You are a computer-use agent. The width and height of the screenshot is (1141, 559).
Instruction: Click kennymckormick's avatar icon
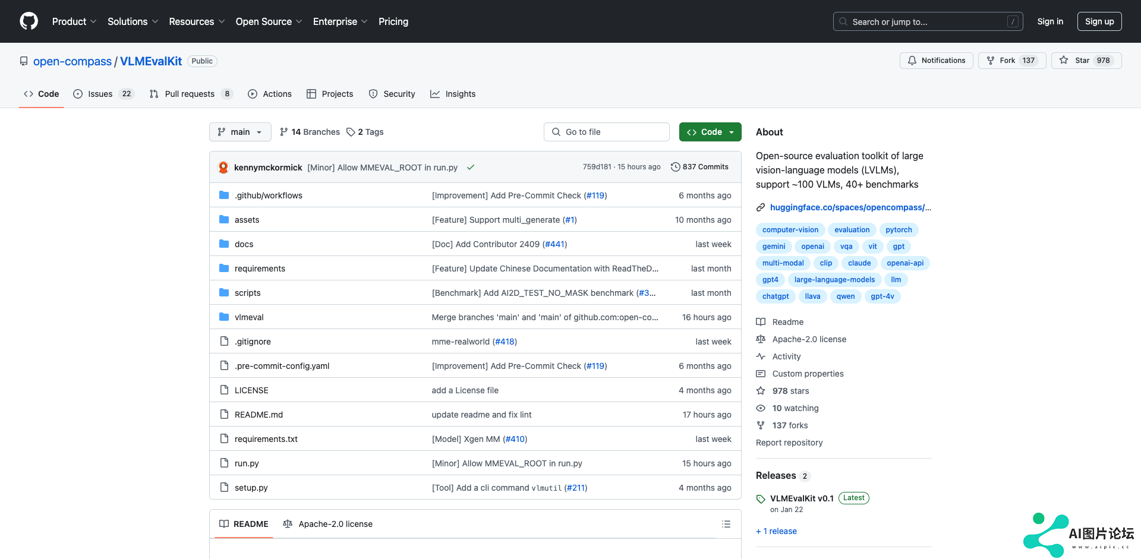[223, 168]
